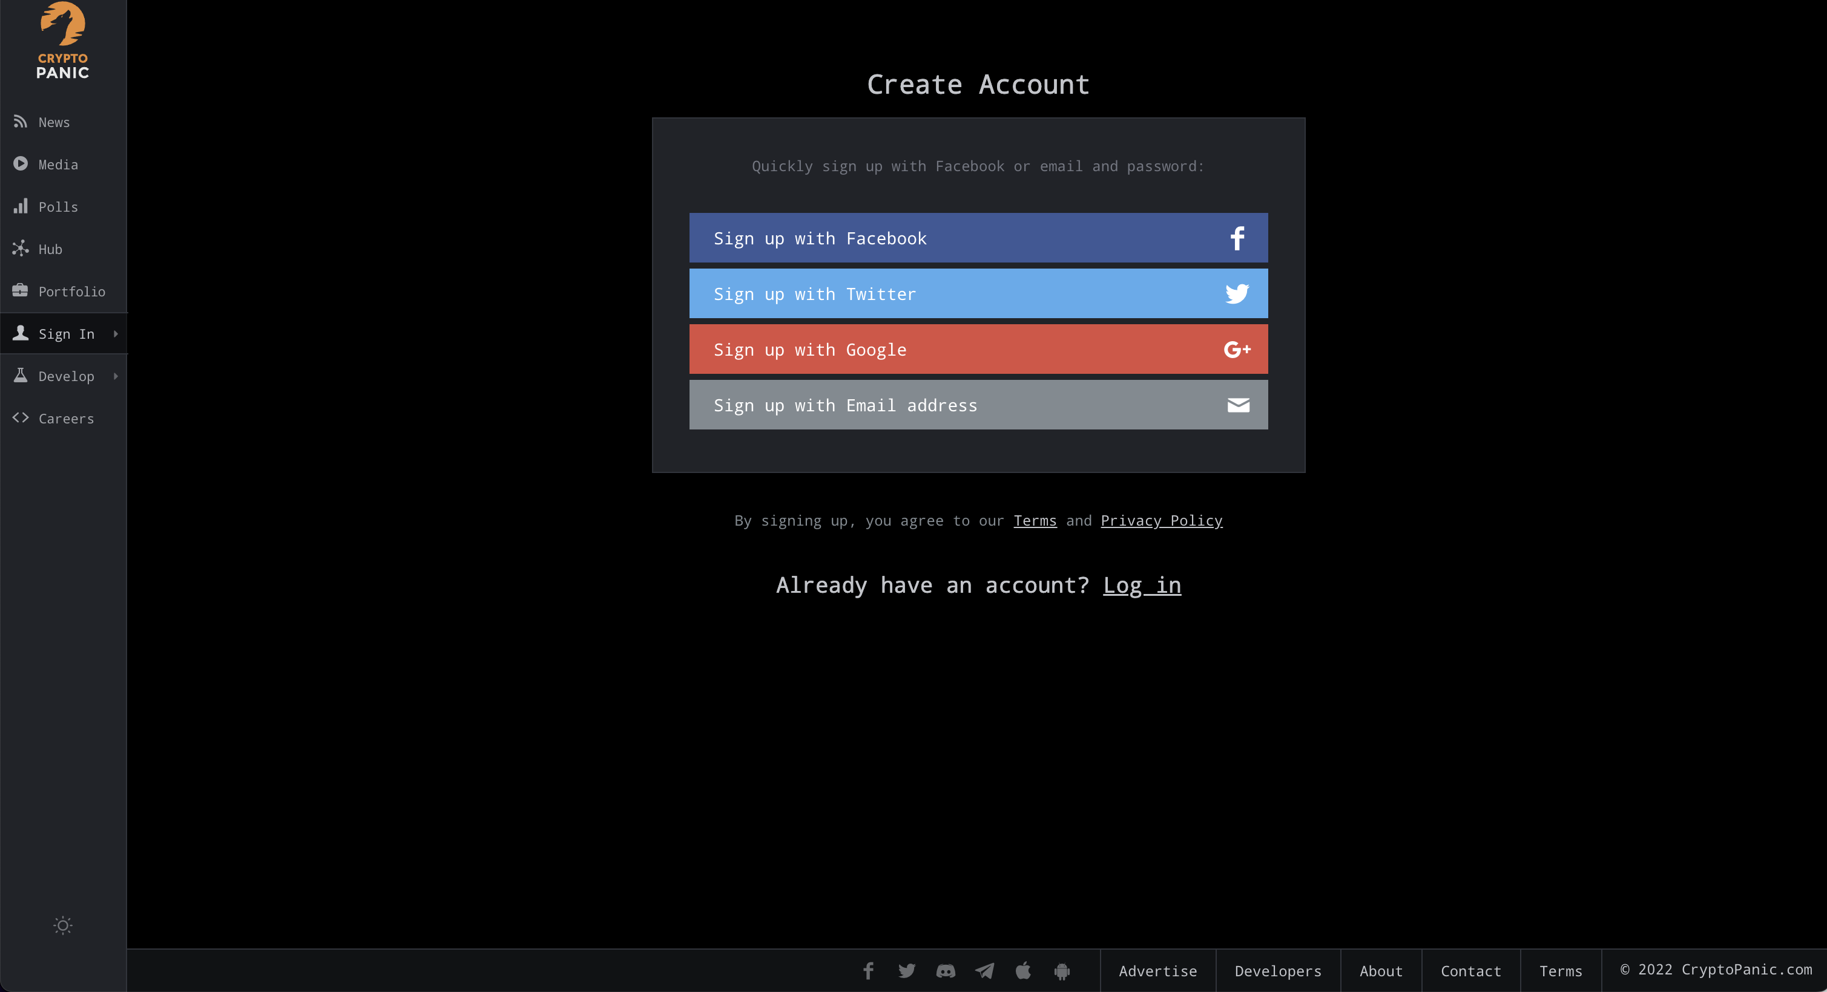Expand the Develop submenu arrow
Screen dimensions: 1827x992
click(x=116, y=376)
